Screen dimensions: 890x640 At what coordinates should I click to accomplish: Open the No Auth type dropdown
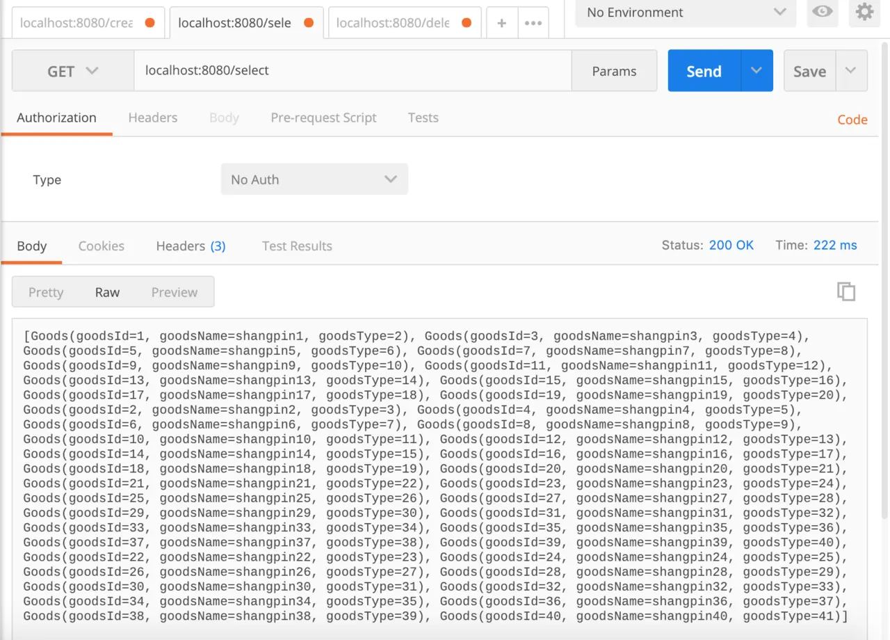point(314,179)
